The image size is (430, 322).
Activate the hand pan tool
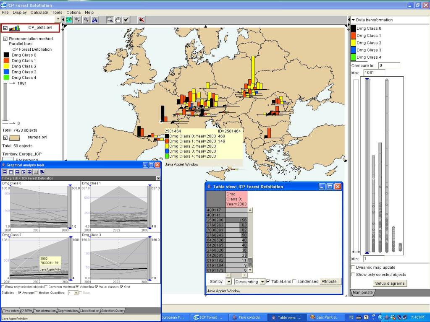(x=118, y=20)
